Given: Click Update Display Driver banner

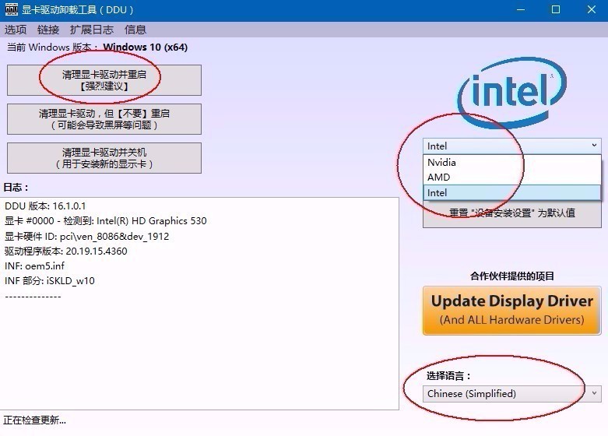Looking at the screenshot, I should pyautogui.click(x=511, y=311).
